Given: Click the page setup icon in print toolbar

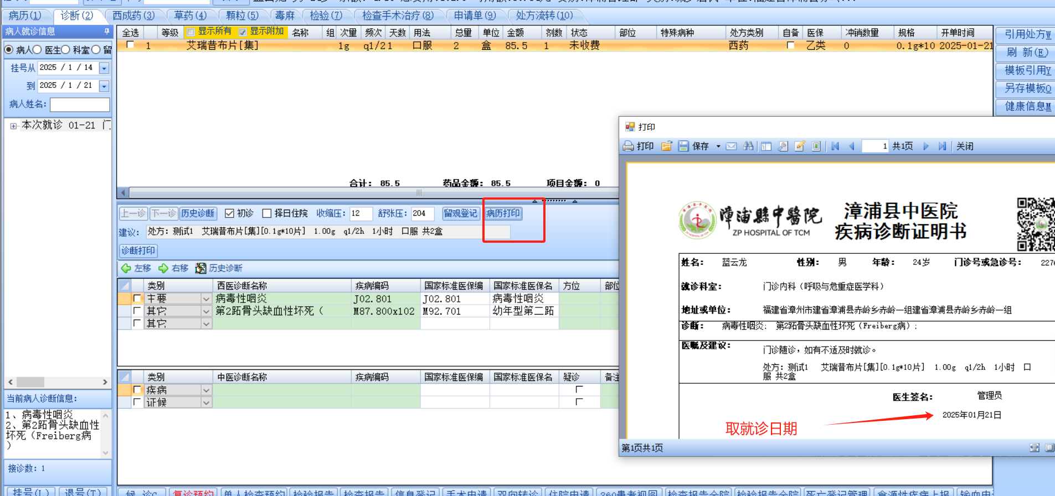Looking at the screenshot, I should coord(816,146).
